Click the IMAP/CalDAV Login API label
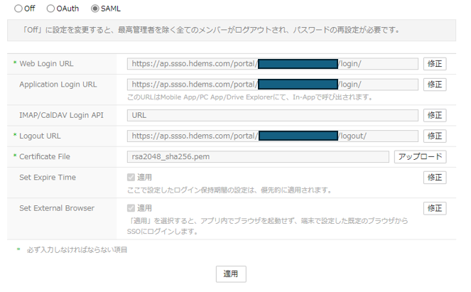 [61, 115]
